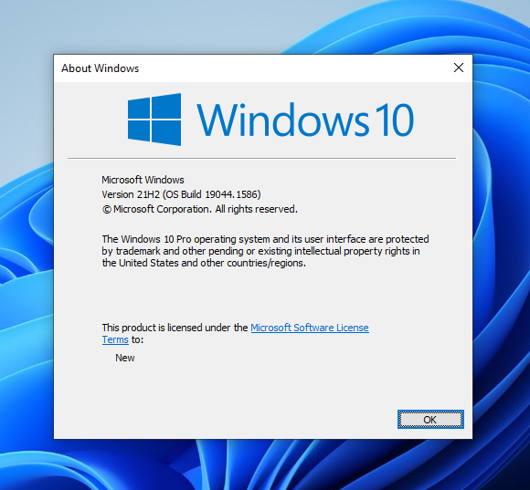Click the OK button

point(430,420)
